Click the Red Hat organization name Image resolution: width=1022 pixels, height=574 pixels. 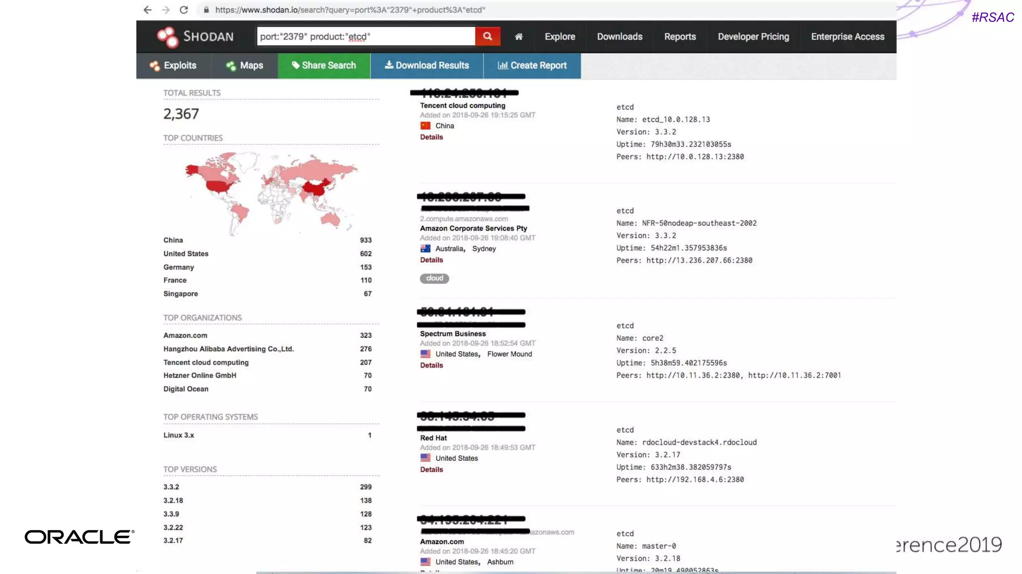pos(433,438)
